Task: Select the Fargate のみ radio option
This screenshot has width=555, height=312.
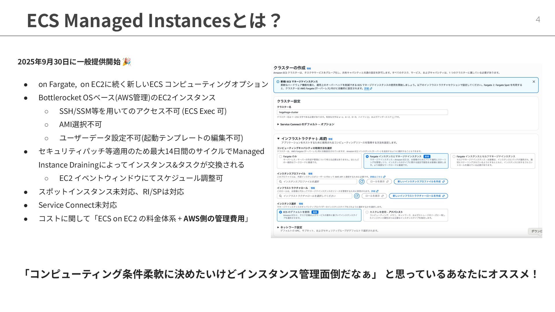Action: click(280, 157)
